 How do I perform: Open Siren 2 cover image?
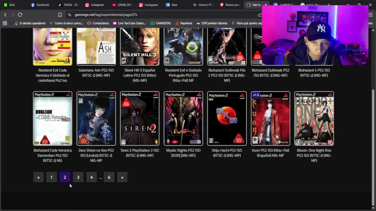coord(140,118)
